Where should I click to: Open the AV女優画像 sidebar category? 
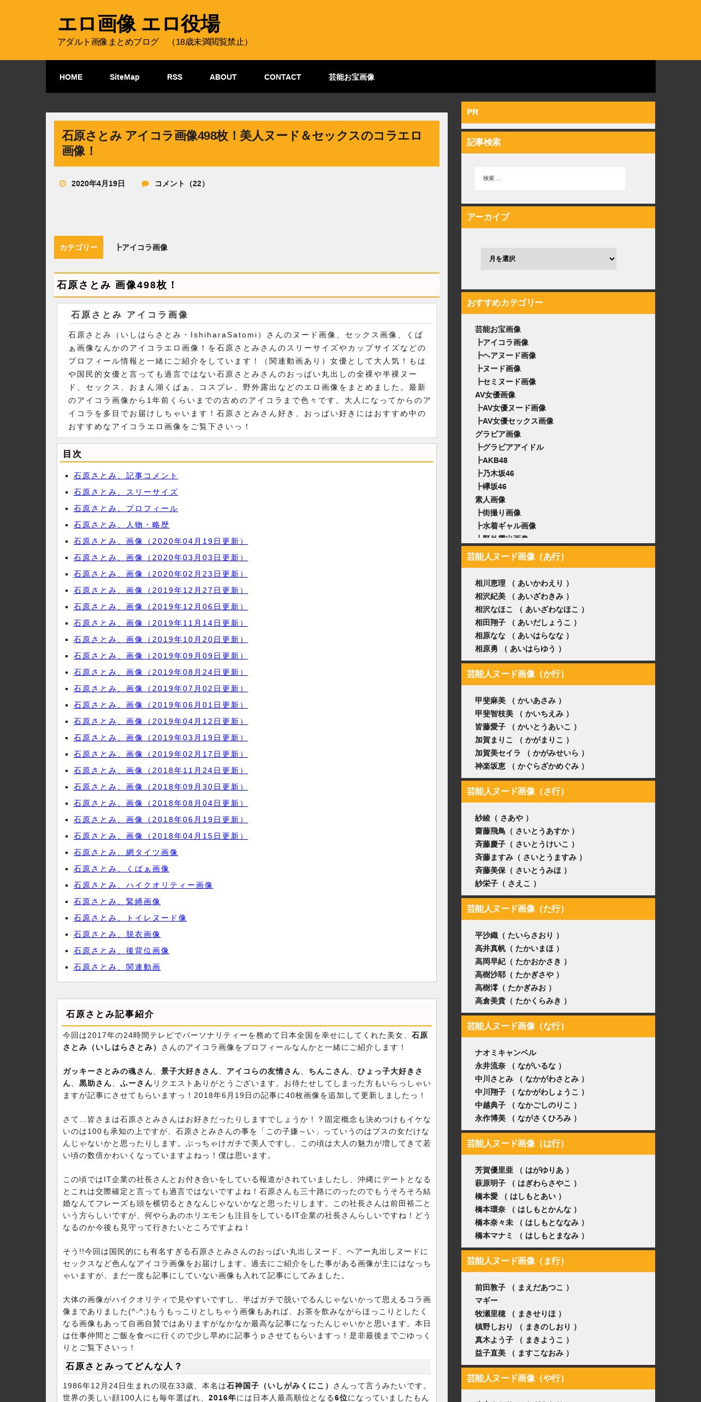[495, 395]
